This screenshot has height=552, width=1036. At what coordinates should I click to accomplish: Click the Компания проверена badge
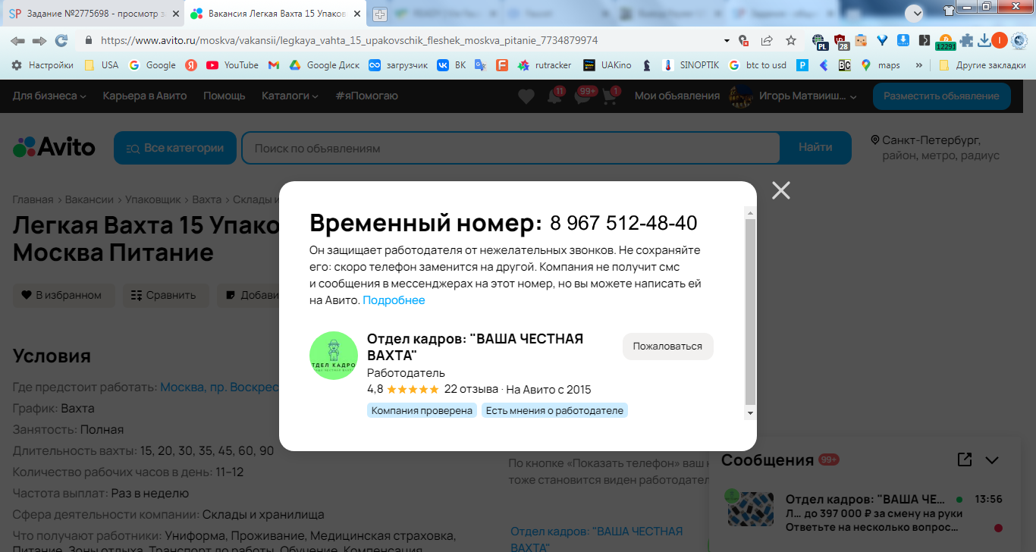[422, 410]
